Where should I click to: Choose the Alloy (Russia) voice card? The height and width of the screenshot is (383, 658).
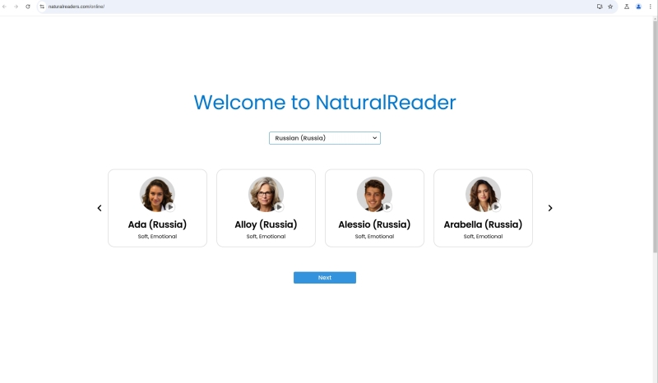tap(266, 234)
